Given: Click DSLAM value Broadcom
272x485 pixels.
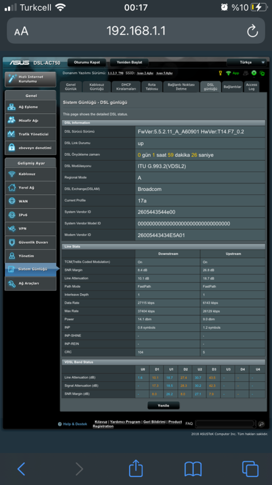Looking at the screenshot, I should tap(150, 189).
